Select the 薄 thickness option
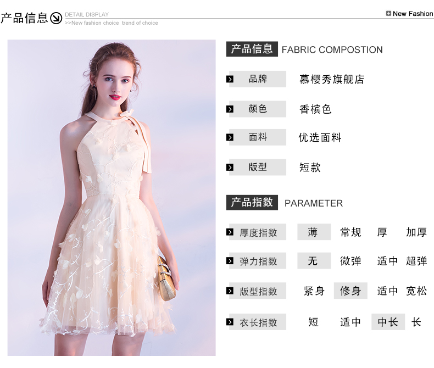This screenshot has height=368, width=434. tap(314, 232)
